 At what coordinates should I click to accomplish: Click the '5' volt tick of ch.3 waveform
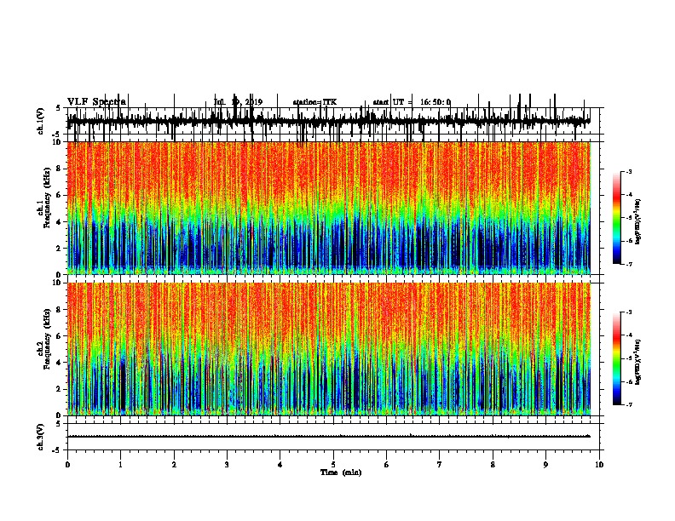point(59,424)
